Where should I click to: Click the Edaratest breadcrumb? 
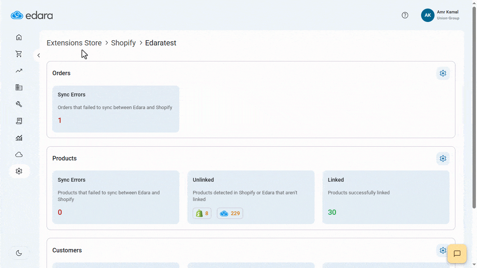pyautogui.click(x=161, y=43)
